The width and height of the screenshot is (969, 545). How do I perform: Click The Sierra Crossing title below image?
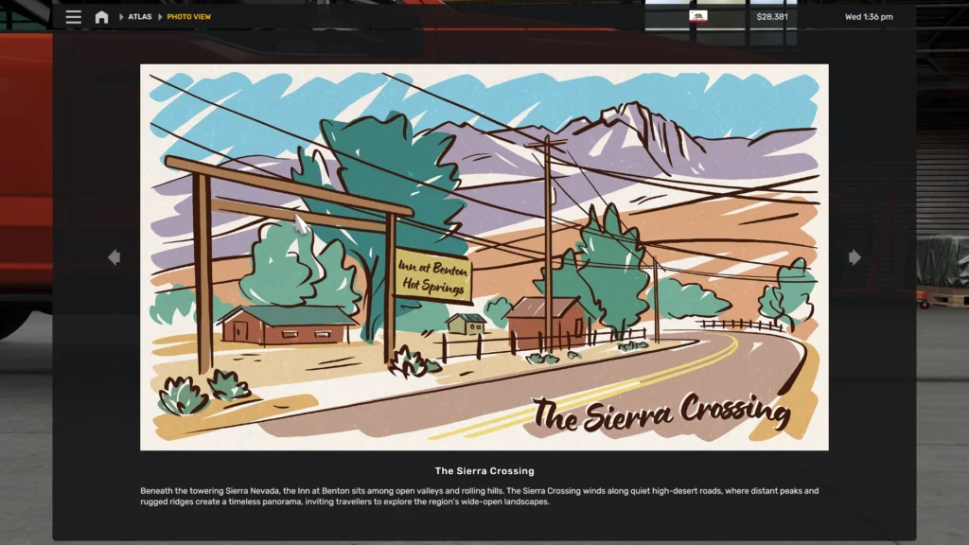[484, 471]
